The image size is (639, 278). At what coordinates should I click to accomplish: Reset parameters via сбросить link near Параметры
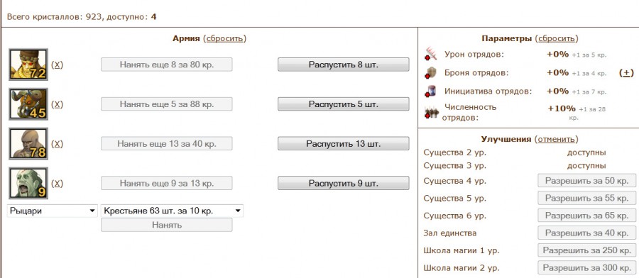(556, 39)
